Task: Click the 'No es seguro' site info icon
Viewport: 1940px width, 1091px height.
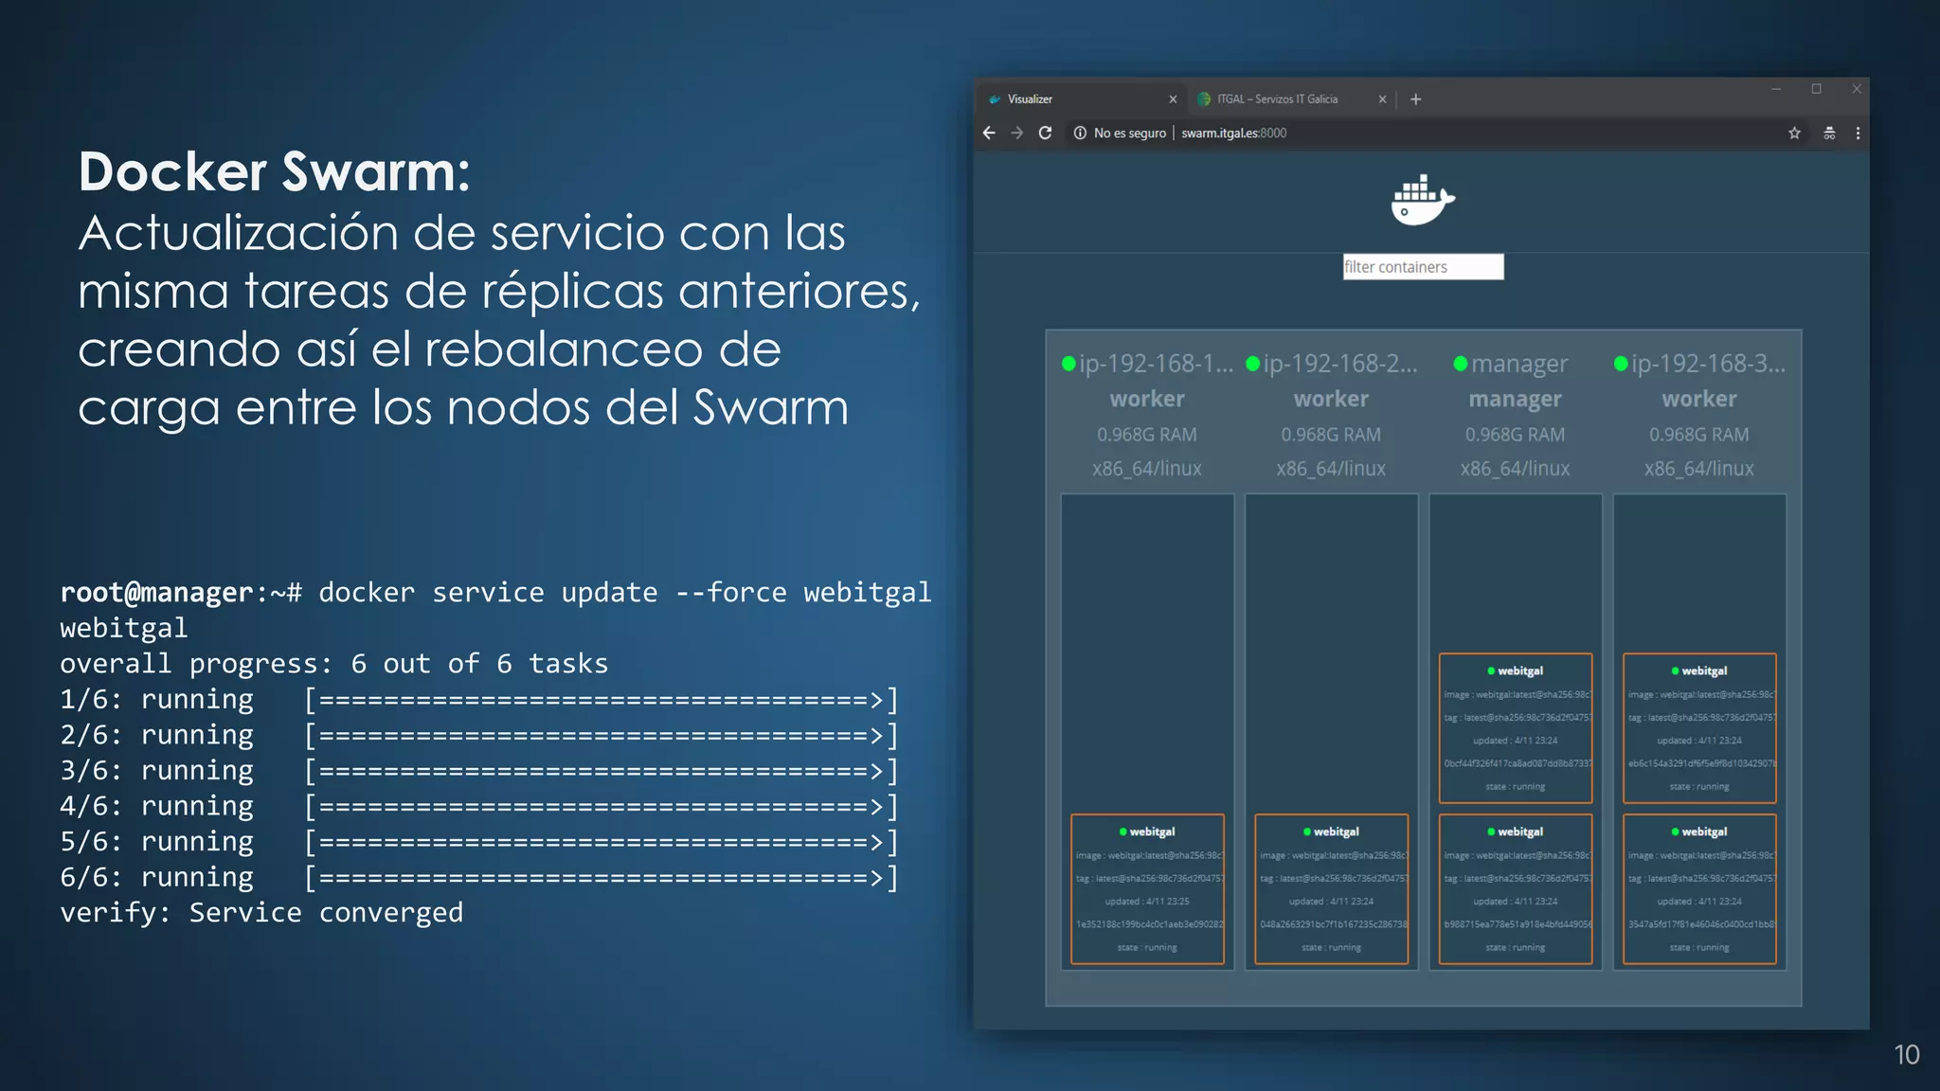Action: (1080, 133)
